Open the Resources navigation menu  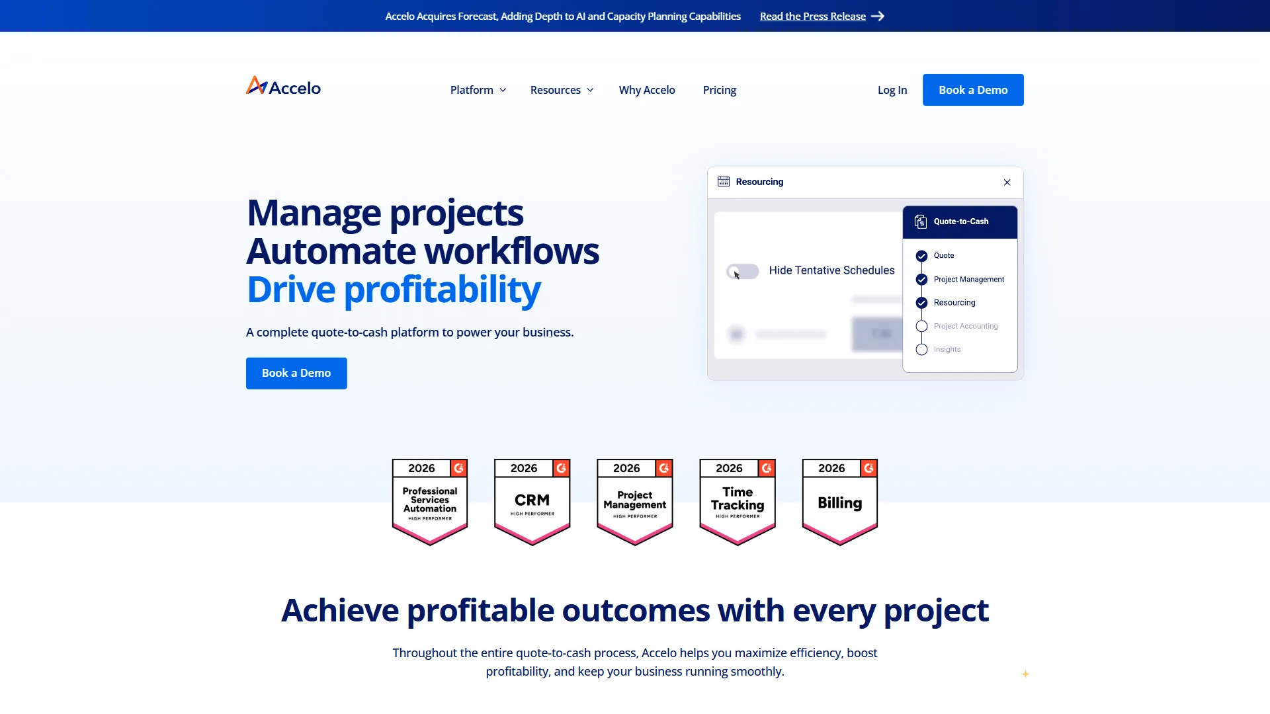pyautogui.click(x=562, y=90)
